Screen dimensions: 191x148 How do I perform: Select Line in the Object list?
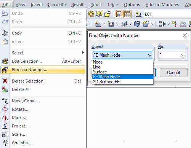coord(122,67)
